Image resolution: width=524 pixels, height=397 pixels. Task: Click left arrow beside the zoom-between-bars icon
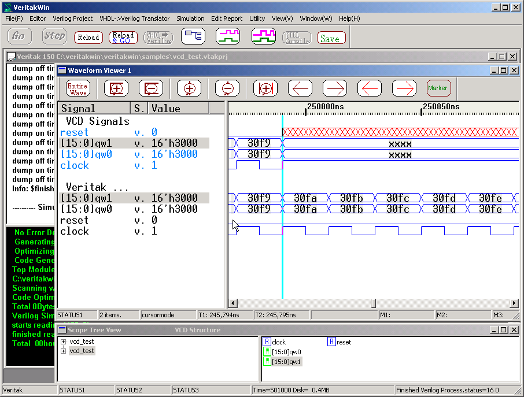[300, 88]
